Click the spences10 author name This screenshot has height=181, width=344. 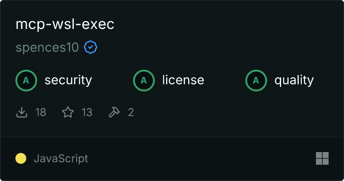pos(47,48)
